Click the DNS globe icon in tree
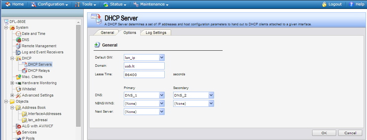Image resolution: width=367 pixels, height=140 pixels. click(19, 40)
